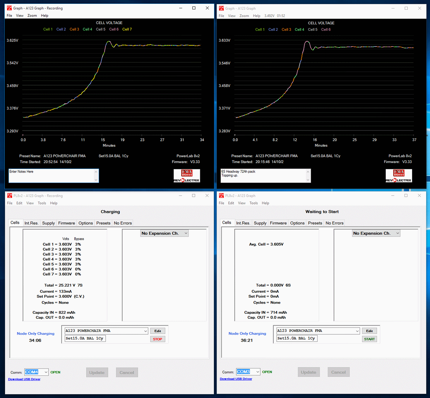Click the FMA Direct Revolectrix logo in right graph

tap(399, 176)
